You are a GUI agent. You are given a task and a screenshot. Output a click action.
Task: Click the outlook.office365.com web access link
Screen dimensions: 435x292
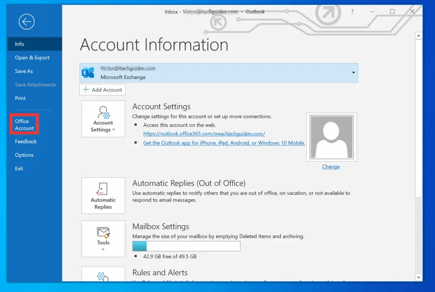(x=204, y=133)
